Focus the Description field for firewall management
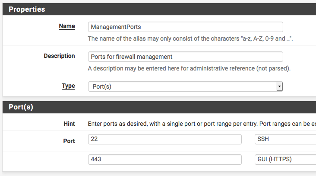Screen dimensions: 316x176 (185, 57)
